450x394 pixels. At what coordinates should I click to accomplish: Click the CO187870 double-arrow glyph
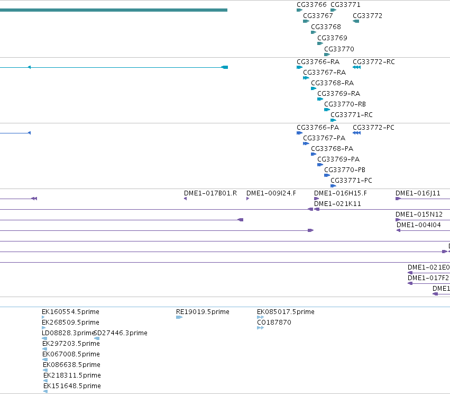(260, 328)
